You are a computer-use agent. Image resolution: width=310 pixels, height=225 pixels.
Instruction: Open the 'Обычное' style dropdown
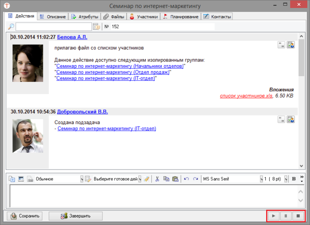coord(81,179)
